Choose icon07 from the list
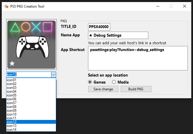 tap(31, 103)
